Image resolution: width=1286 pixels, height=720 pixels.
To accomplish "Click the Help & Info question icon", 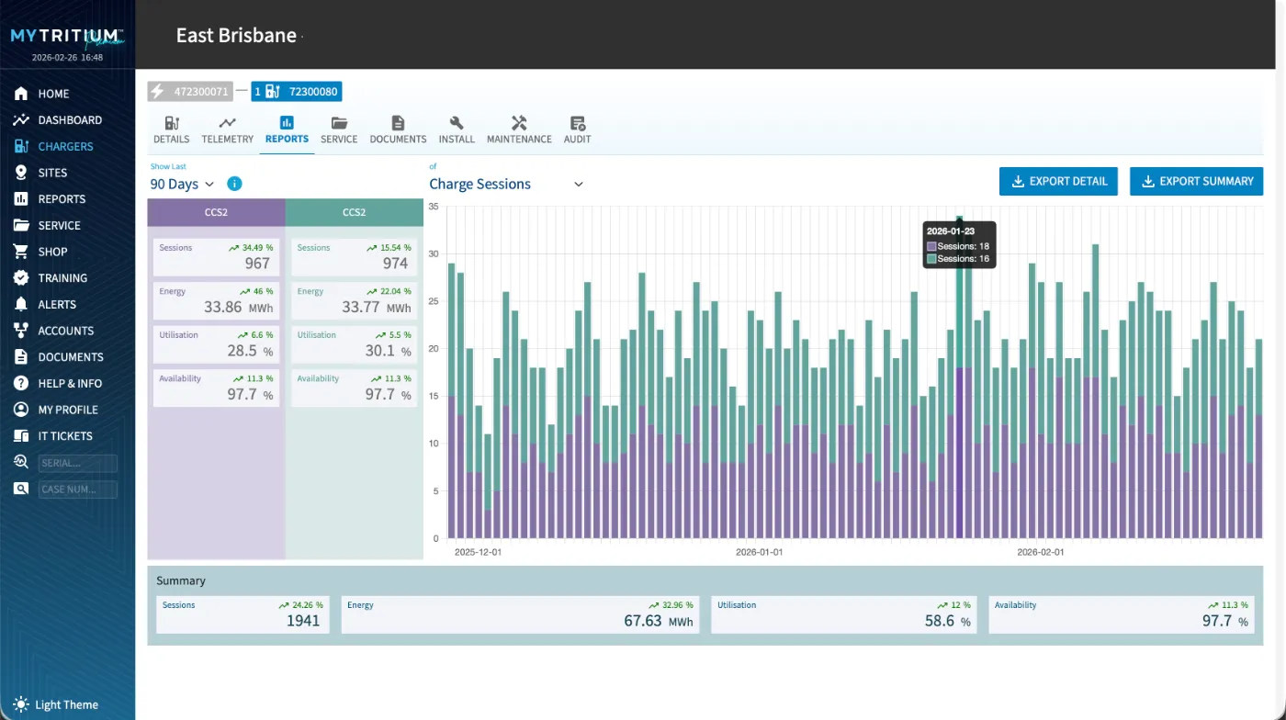I will [x=21, y=383].
